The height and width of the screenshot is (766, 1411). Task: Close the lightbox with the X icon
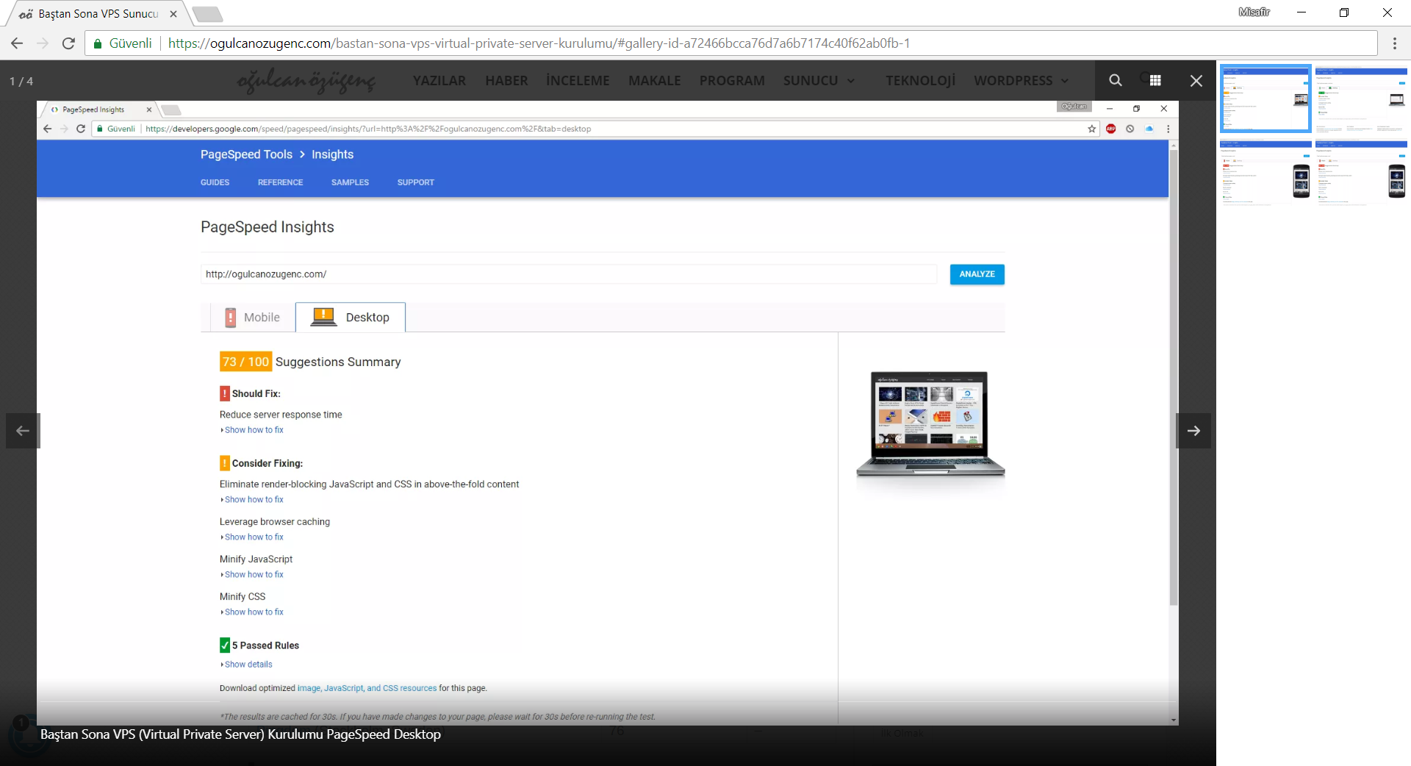[1196, 81]
